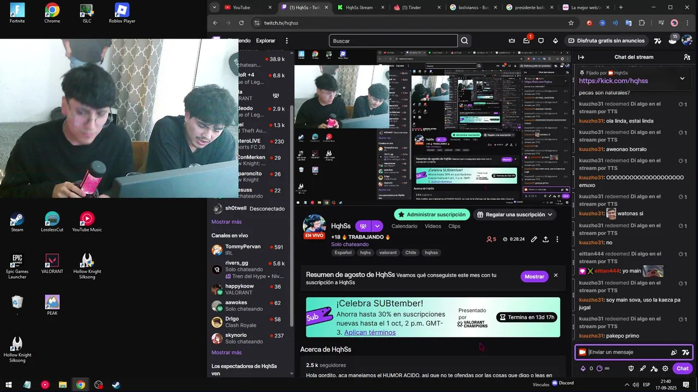The height and width of the screenshot is (392, 698).
Task: Open the Chrome extensions puzzle icon
Action: point(642,23)
